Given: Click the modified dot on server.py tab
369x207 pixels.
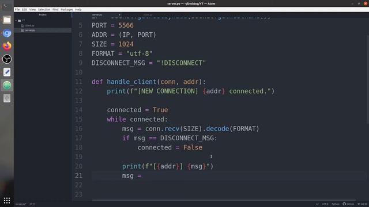Looking at the screenshot, I should pyautogui.click(x=119, y=15).
